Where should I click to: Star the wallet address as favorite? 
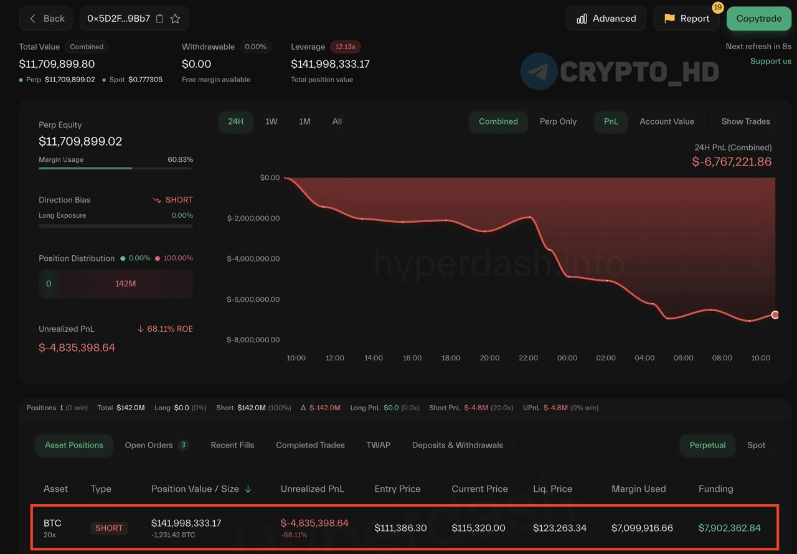click(x=176, y=19)
